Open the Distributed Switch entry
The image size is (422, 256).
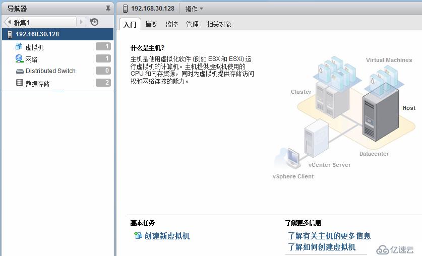[x=50, y=71]
